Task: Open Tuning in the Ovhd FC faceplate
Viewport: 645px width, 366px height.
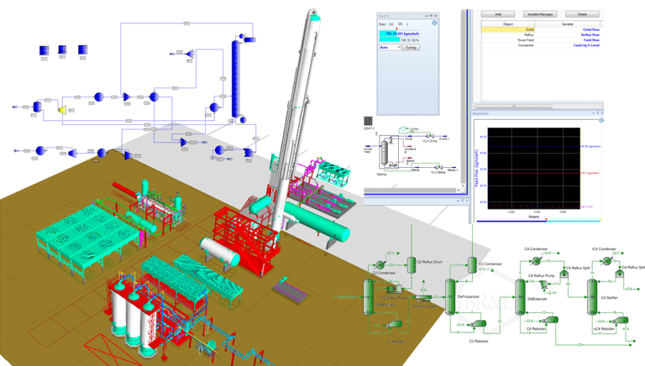Action: point(411,47)
